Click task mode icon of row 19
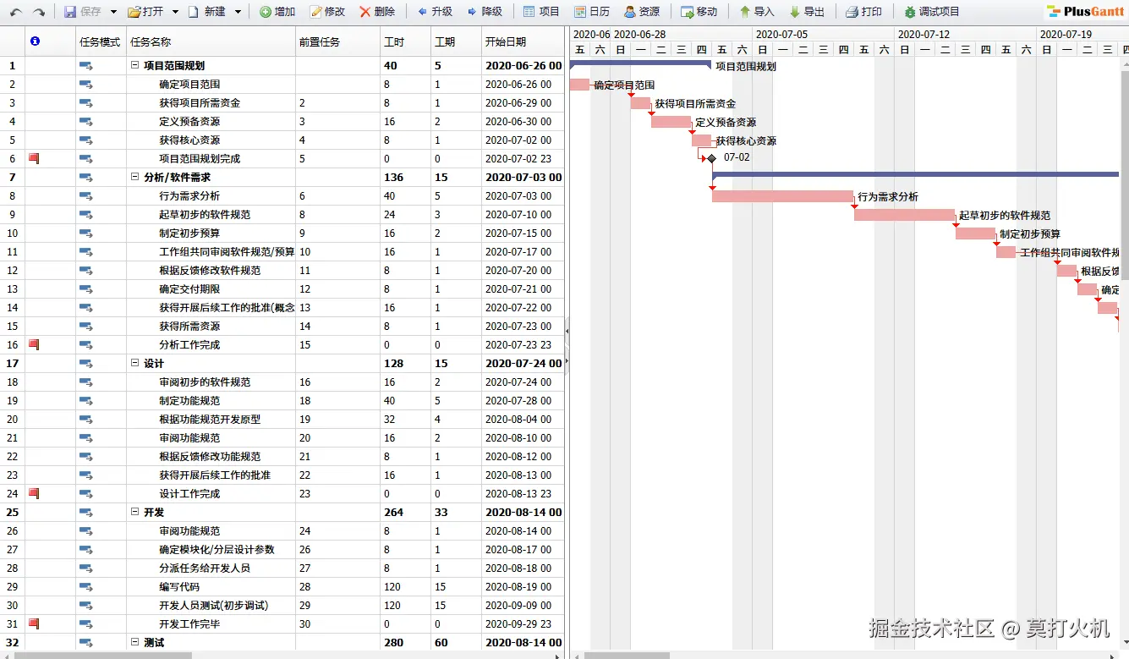 [x=86, y=400]
